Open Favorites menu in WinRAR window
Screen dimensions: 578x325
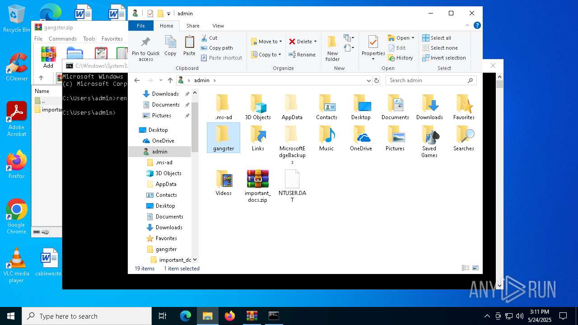pos(112,39)
